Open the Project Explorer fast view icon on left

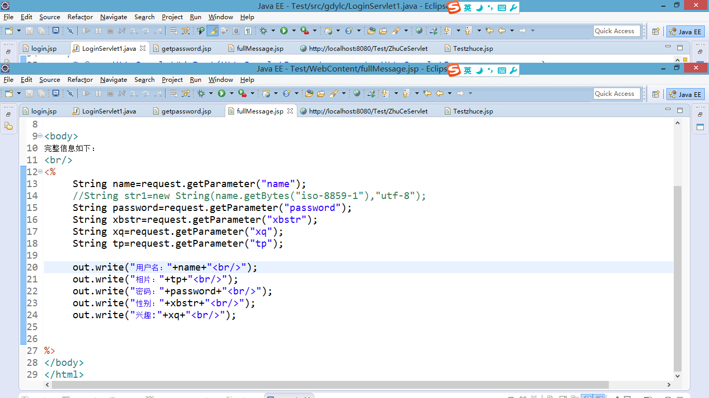(x=8, y=126)
